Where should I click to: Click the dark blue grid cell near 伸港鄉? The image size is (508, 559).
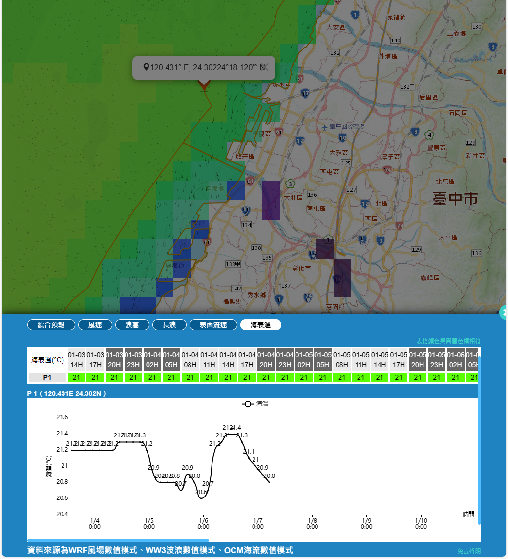[235, 190]
